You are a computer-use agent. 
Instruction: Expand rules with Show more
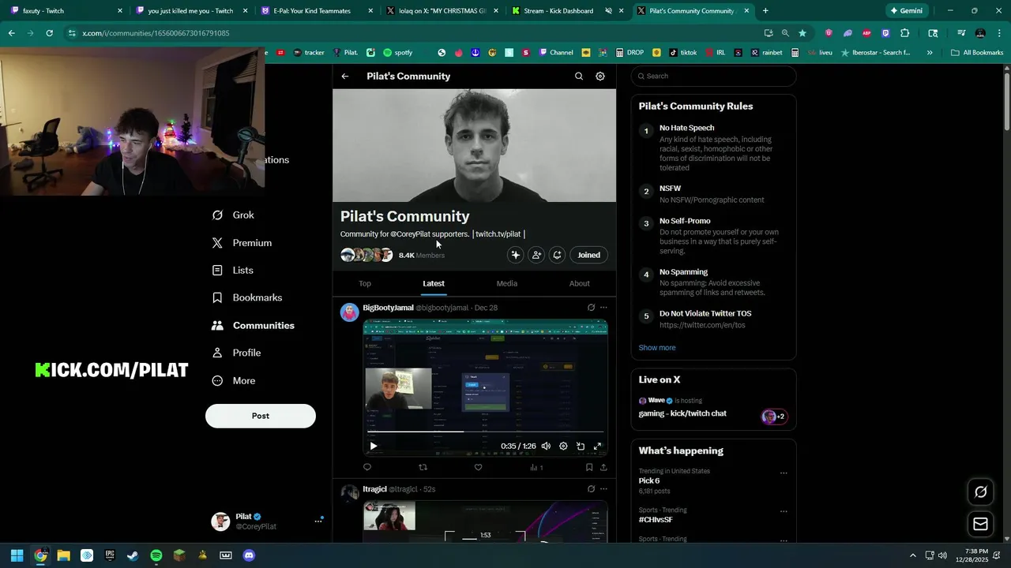click(657, 348)
